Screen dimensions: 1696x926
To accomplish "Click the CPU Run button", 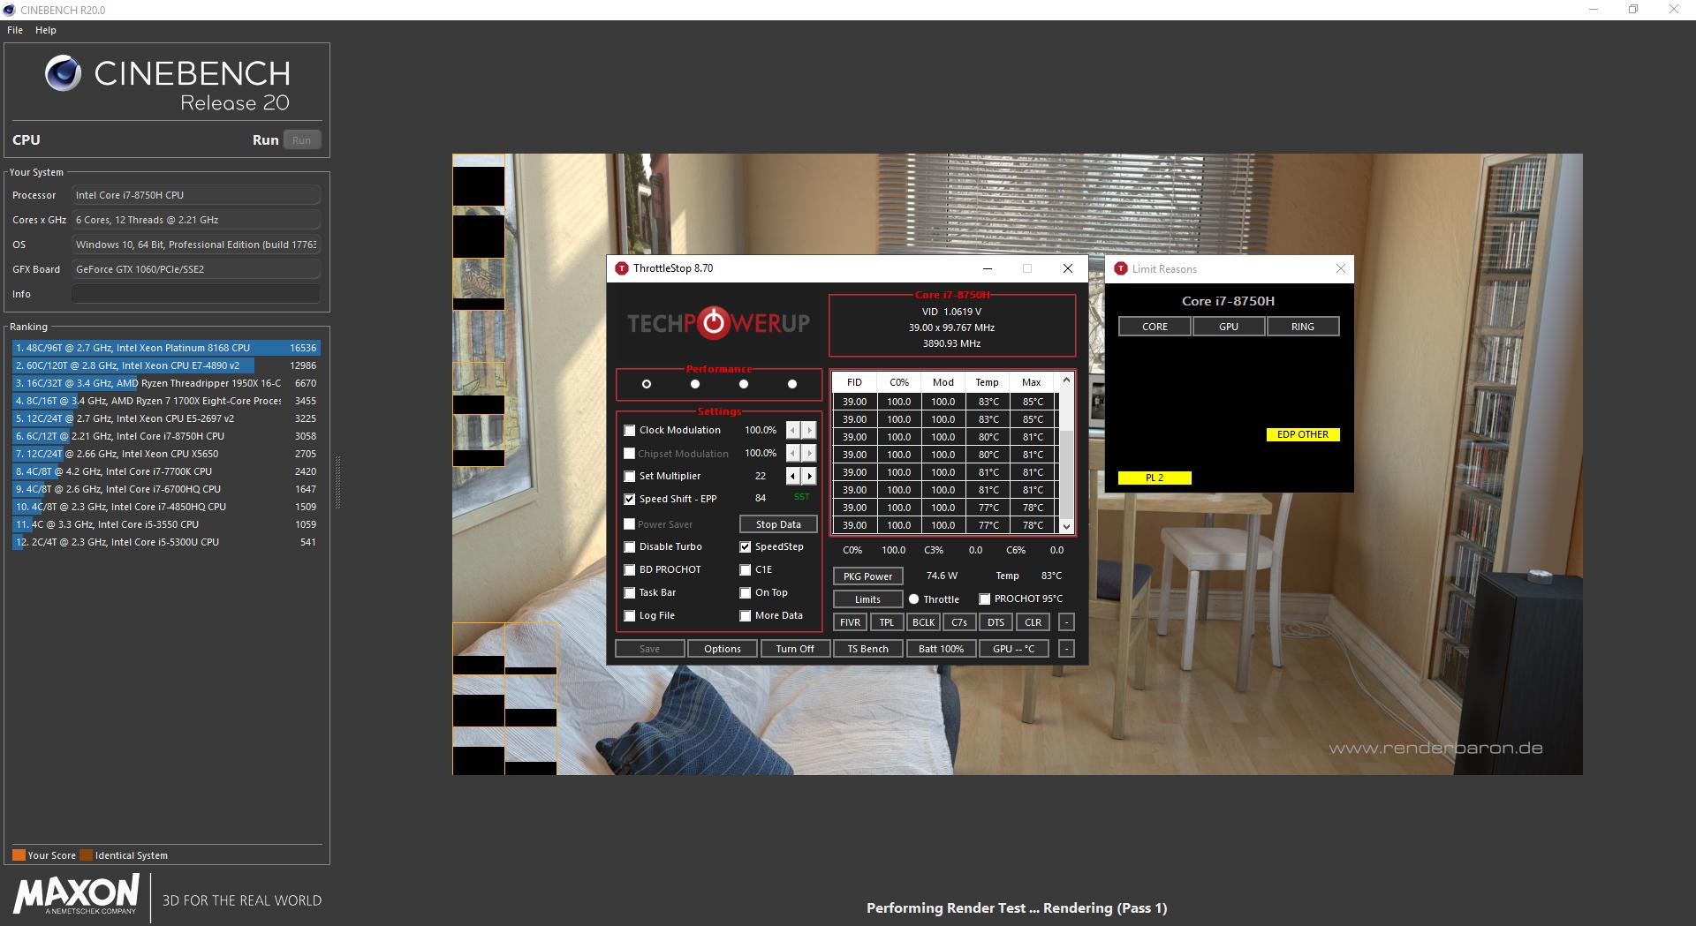I will (301, 140).
